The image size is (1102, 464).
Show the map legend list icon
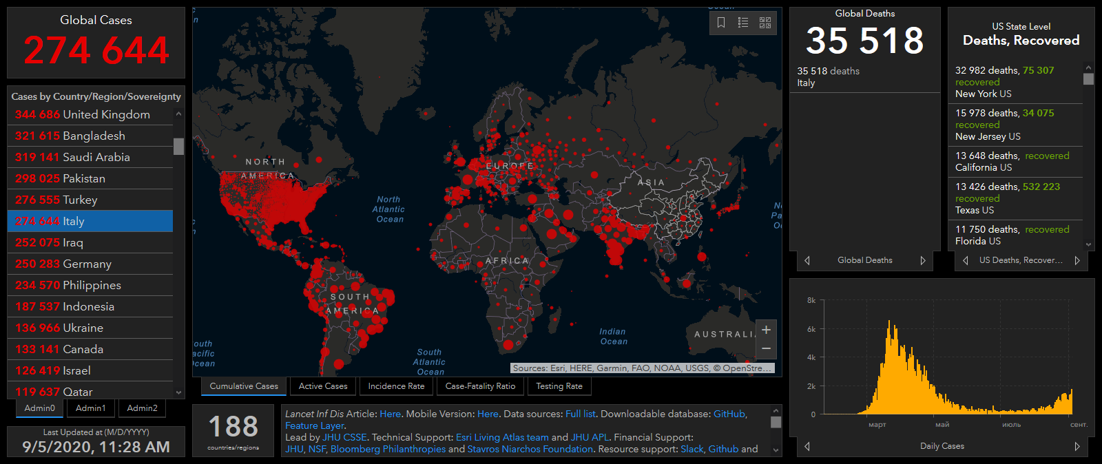coord(743,23)
